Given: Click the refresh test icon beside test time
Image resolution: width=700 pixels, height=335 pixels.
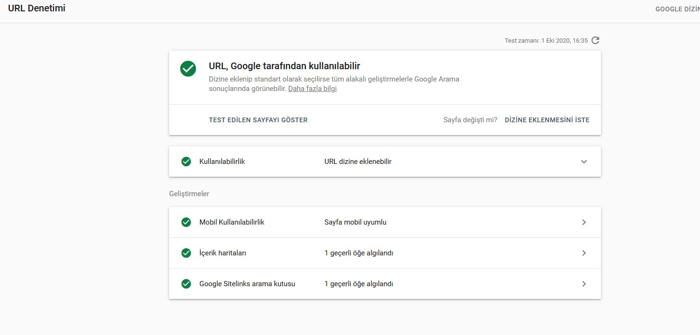Looking at the screenshot, I should pyautogui.click(x=596, y=40).
